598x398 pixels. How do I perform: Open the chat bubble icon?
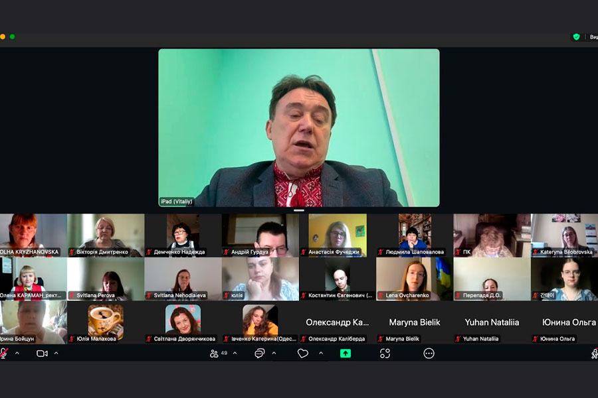click(259, 354)
